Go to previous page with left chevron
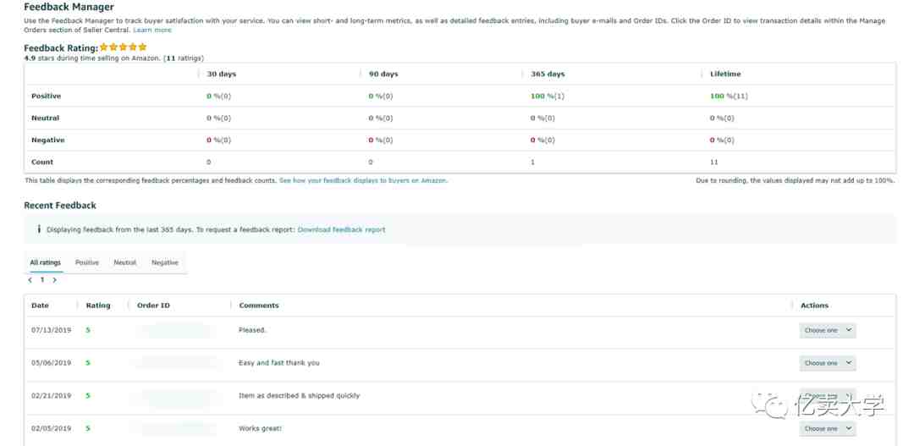 tap(30, 280)
